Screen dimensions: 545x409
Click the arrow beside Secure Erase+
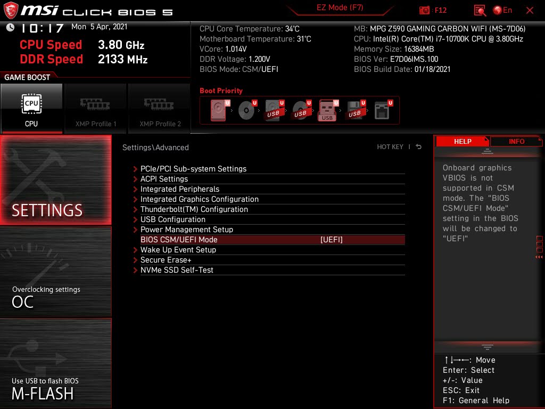click(135, 260)
